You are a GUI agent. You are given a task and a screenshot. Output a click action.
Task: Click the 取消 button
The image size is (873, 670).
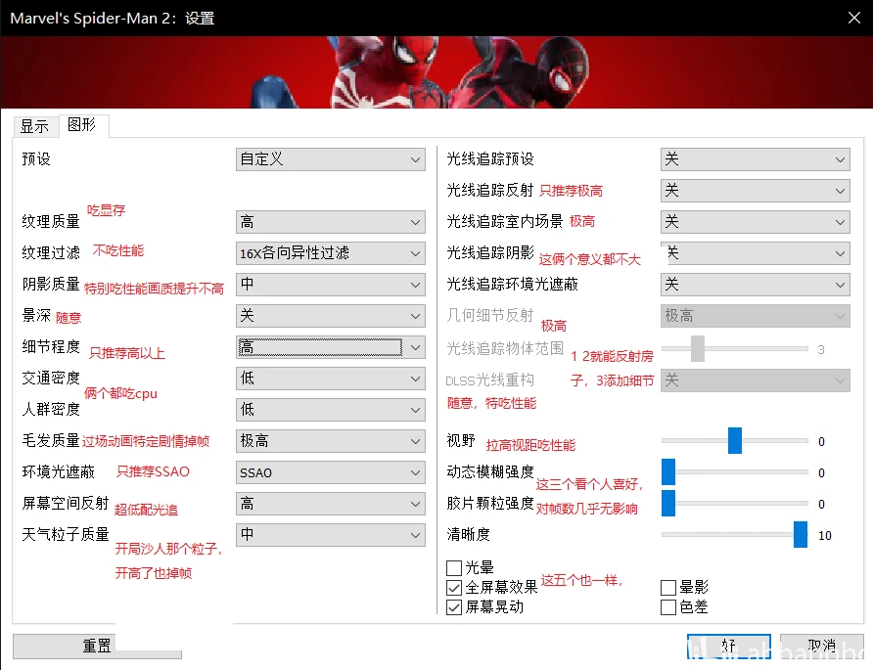[x=822, y=647]
